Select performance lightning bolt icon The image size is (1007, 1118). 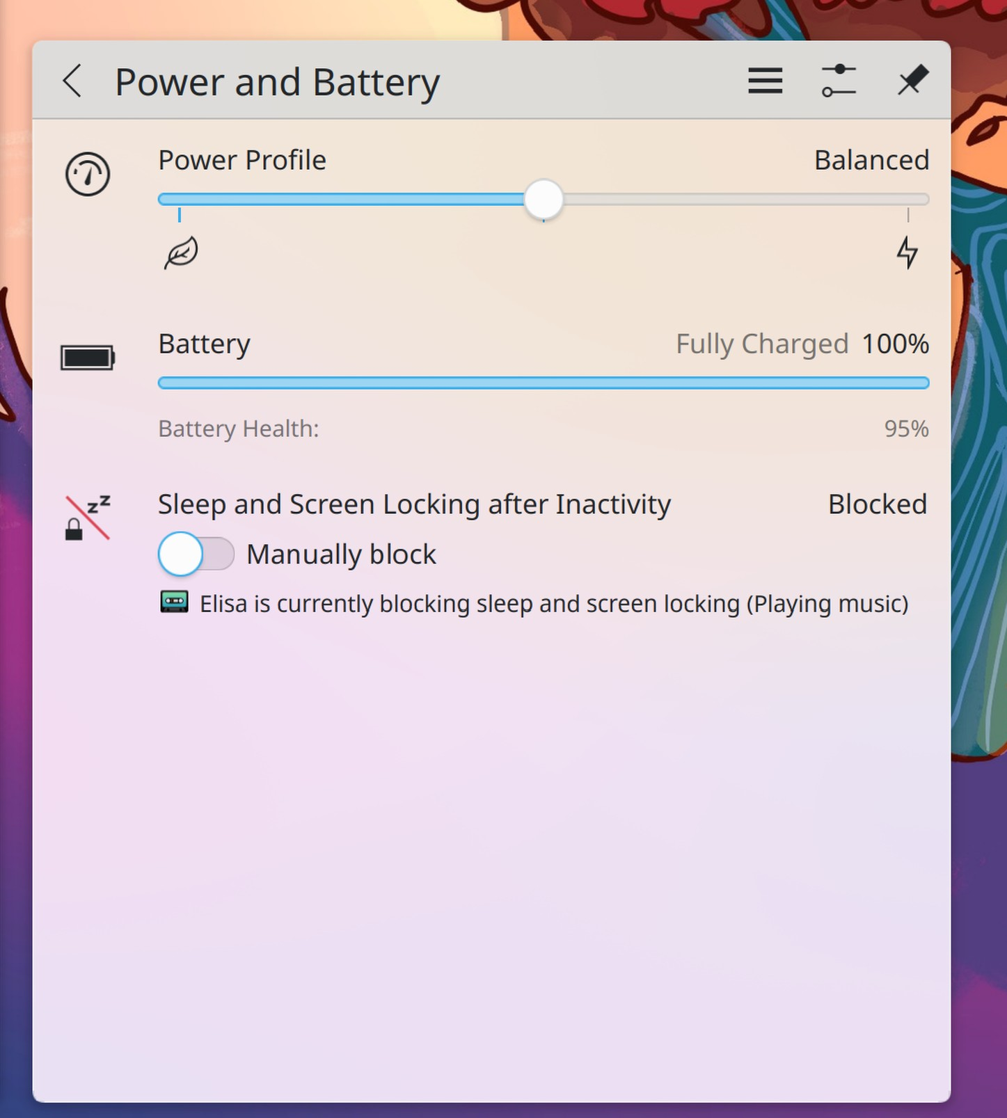point(907,253)
